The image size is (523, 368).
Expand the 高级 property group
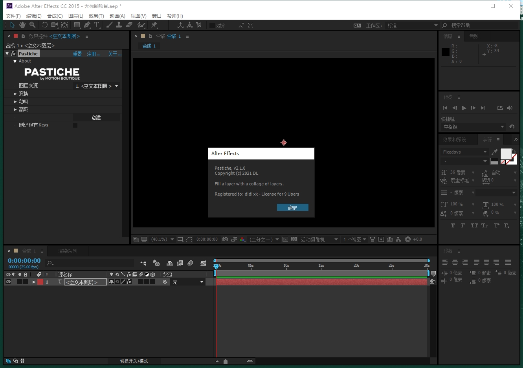(x=15, y=110)
